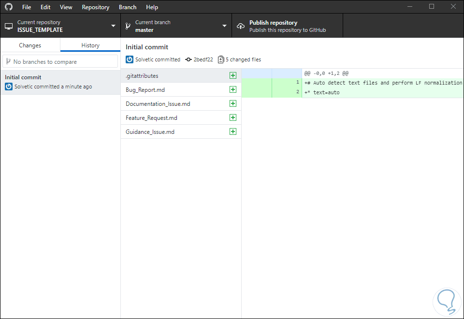464x319 pixels.
Task: Click the commit hash icon near 2bedf22
Action: pos(188,59)
